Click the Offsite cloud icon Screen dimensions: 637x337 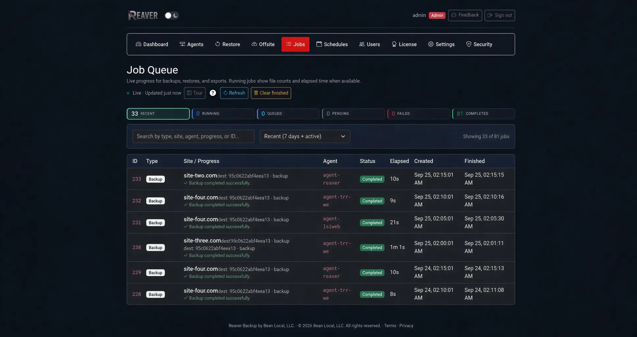tap(254, 44)
